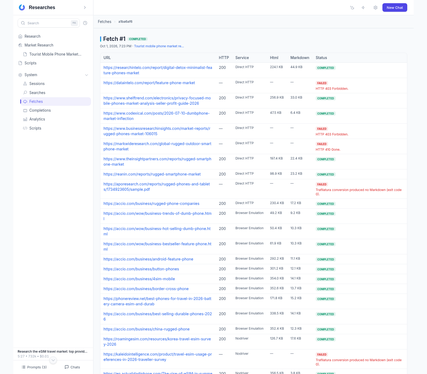Click the Market Research globe icon
This screenshot has height=374, width=427.
pos(20,45)
